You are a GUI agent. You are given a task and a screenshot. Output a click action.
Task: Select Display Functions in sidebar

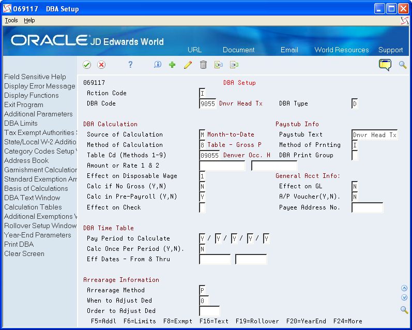coord(31,96)
